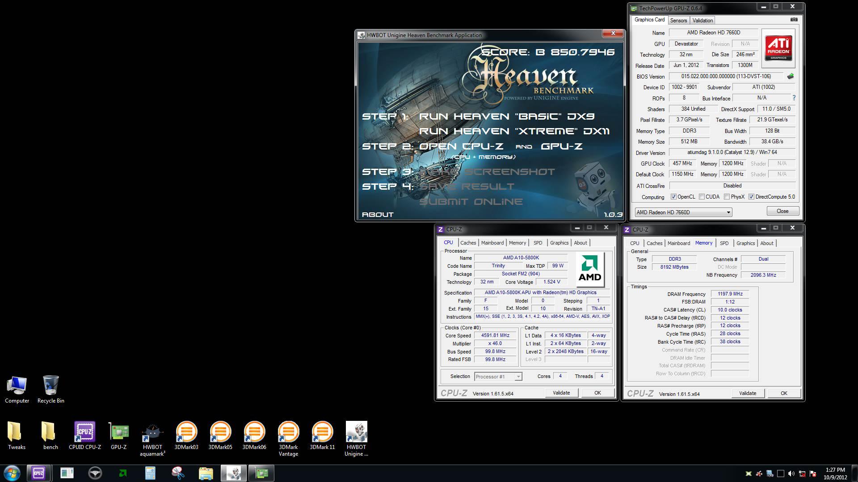This screenshot has width=858, height=482.
Task: Click the taskbar clock showing 1:27 PM
Action: pyautogui.click(x=835, y=474)
